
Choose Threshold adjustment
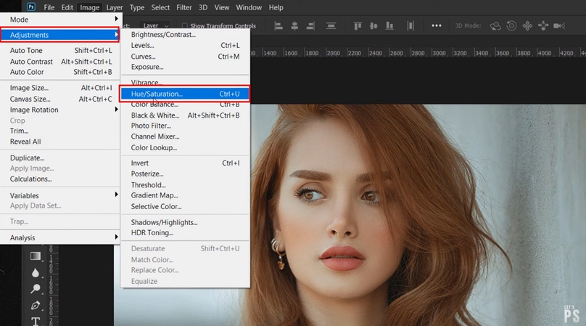pos(185,185)
